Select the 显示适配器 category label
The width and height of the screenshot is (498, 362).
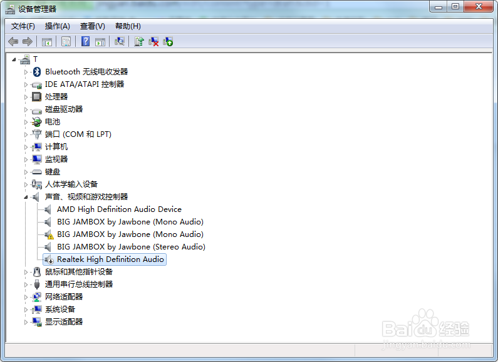coord(64,322)
